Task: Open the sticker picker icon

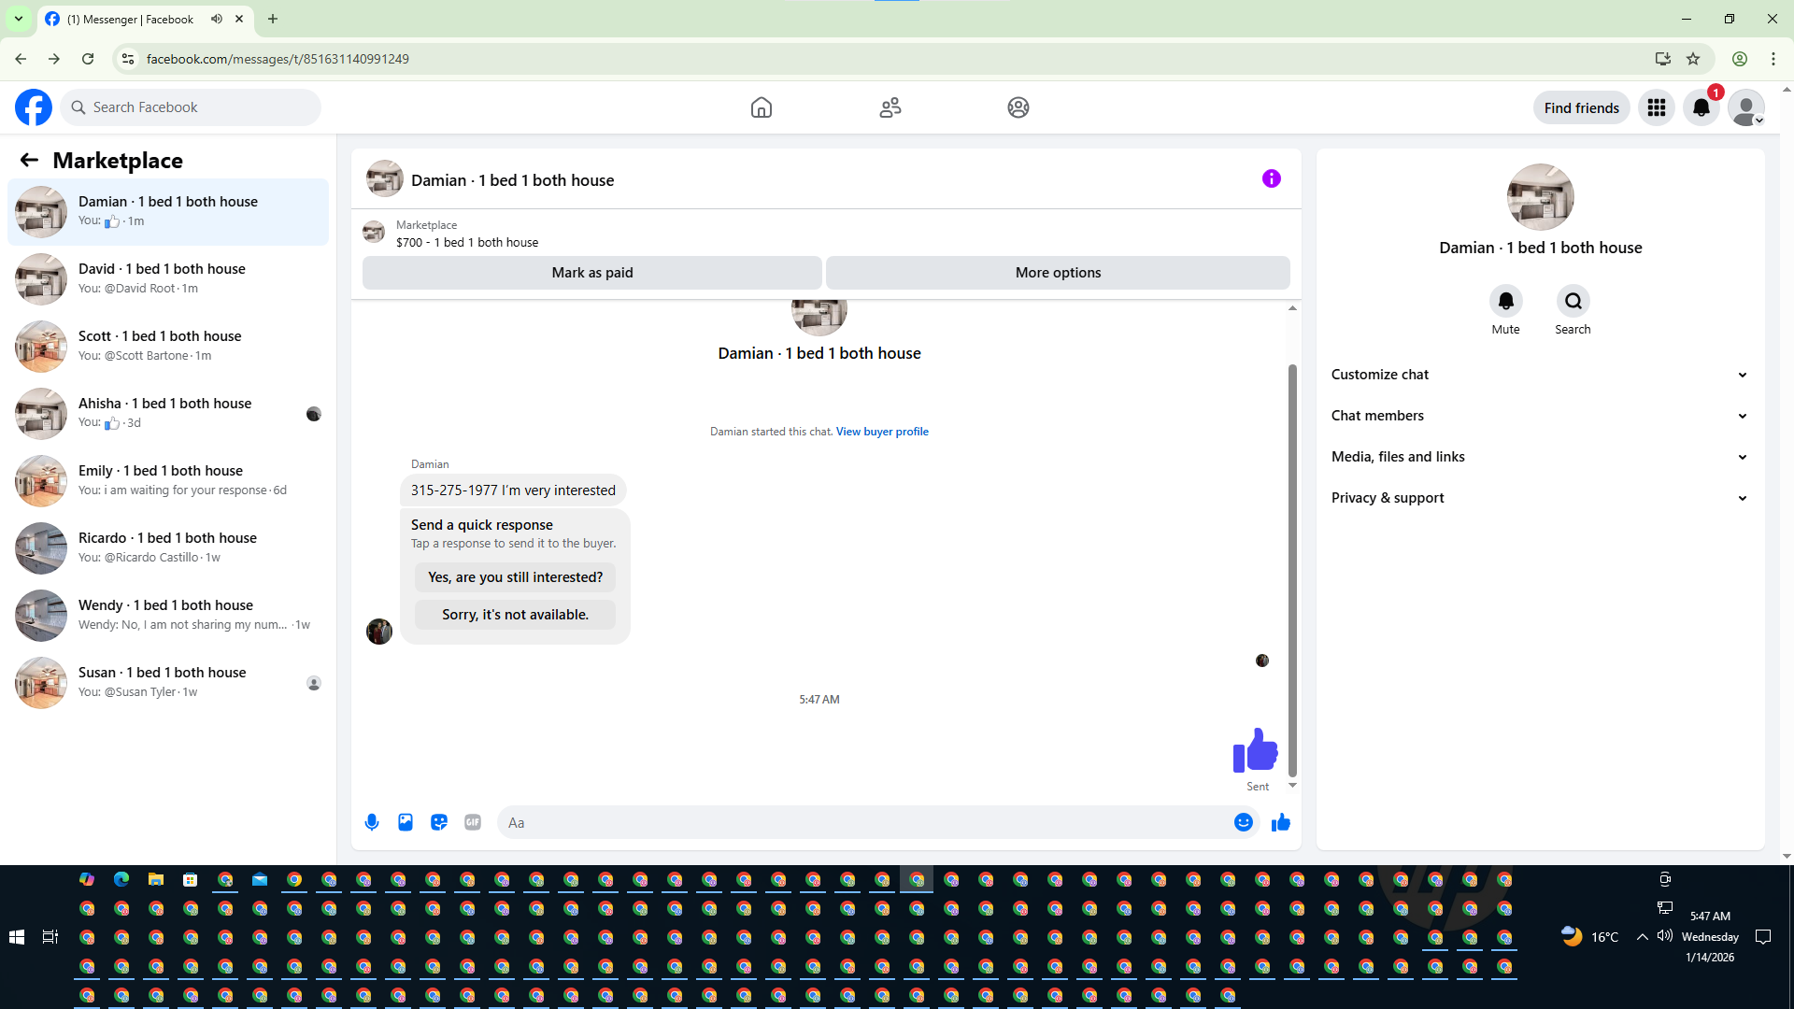Action: pos(439,822)
